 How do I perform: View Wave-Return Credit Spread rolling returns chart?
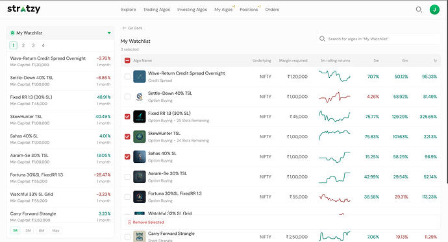[x=334, y=76]
